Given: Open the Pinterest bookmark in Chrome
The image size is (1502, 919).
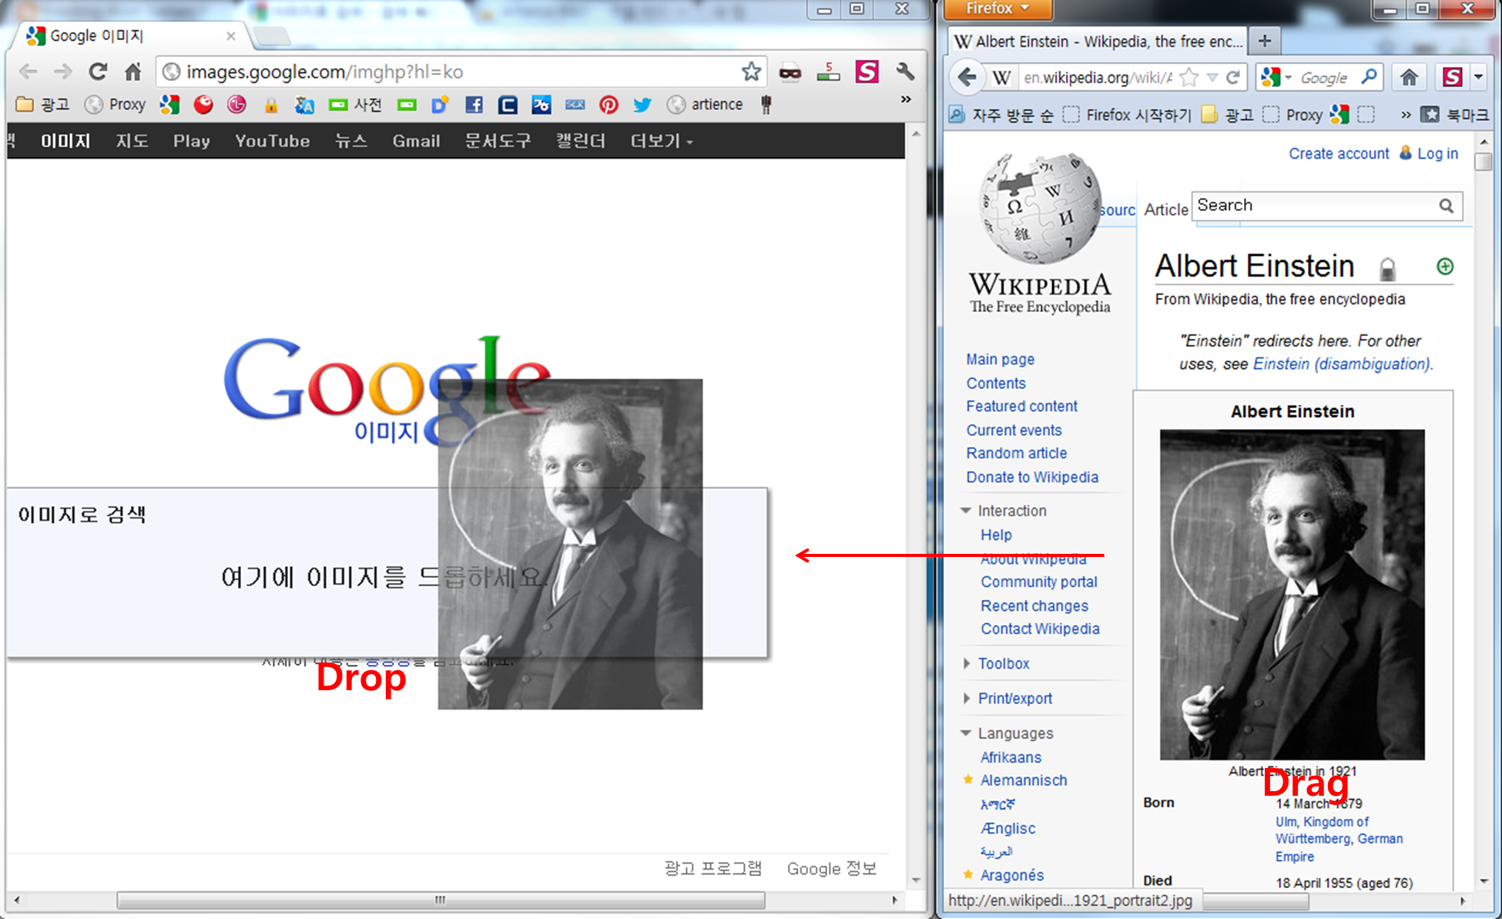Looking at the screenshot, I should pyautogui.click(x=609, y=105).
